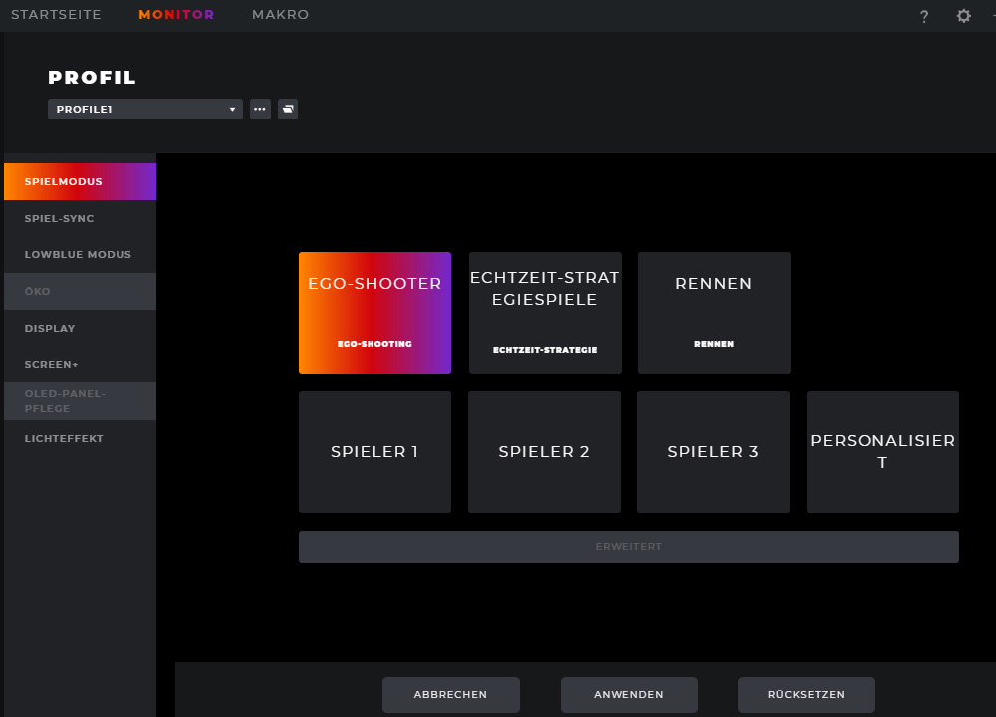Choose the Personalisiert mode tile

tap(882, 452)
